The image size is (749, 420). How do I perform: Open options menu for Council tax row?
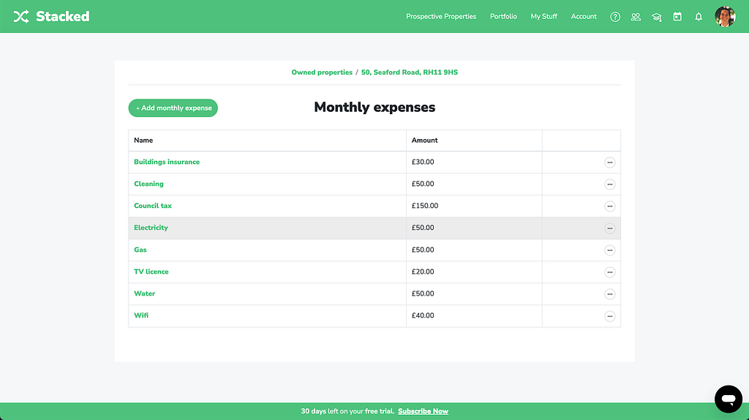(x=609, y=206)
